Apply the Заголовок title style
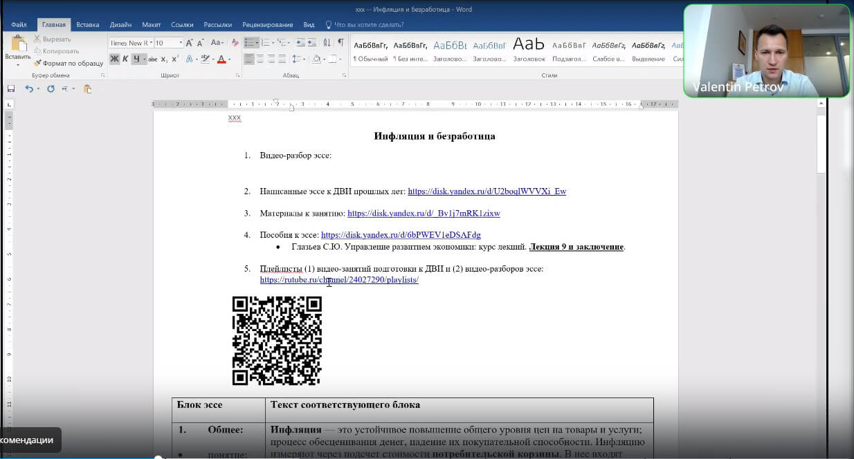Image resolution: width=854 pixels, height=459 pixels. pos(530,51)
